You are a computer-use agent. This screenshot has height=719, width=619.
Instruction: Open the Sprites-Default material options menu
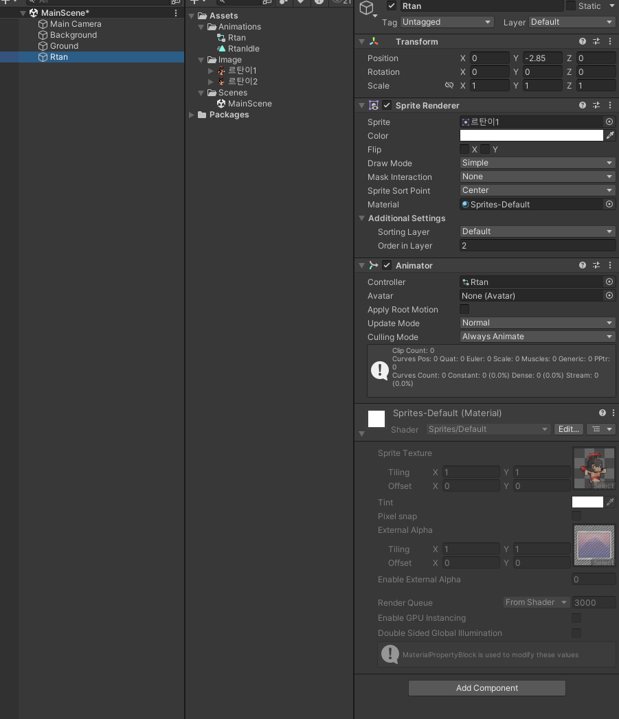click(614, 413)
